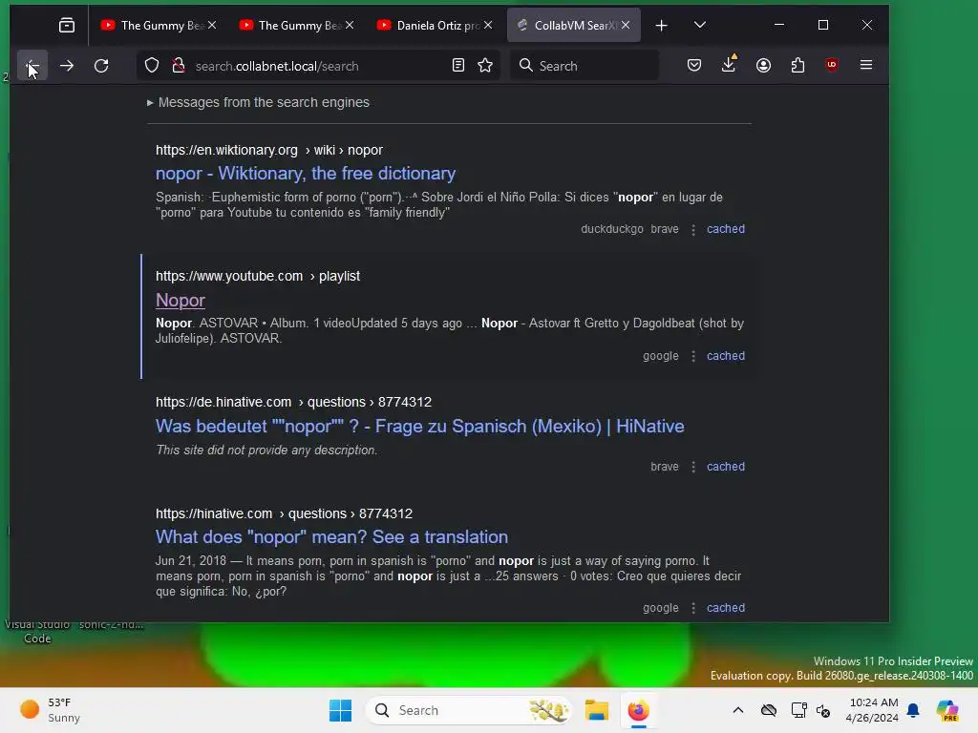Close the Daniela Ortiz tab

pyautogui.click(x=488, y=25)
